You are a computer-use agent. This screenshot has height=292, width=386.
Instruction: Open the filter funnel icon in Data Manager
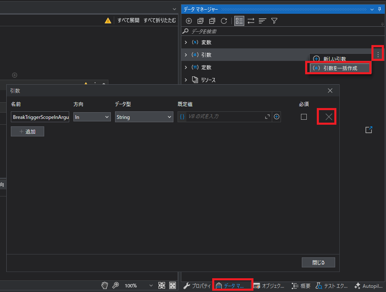pyautogui.click(x=274, y=21)
